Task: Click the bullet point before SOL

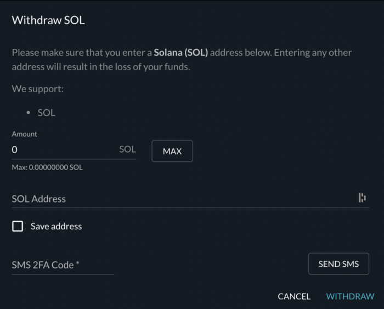Action: point(28,113)
